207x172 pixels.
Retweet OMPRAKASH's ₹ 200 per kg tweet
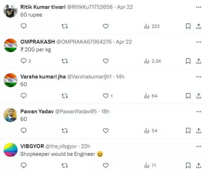[65, 61]
